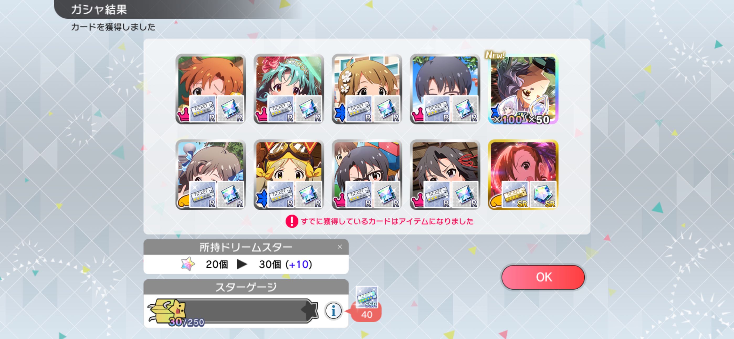Tap the card with red hair ornament
This screenshot has height=339, width=734.
point(445,175)
